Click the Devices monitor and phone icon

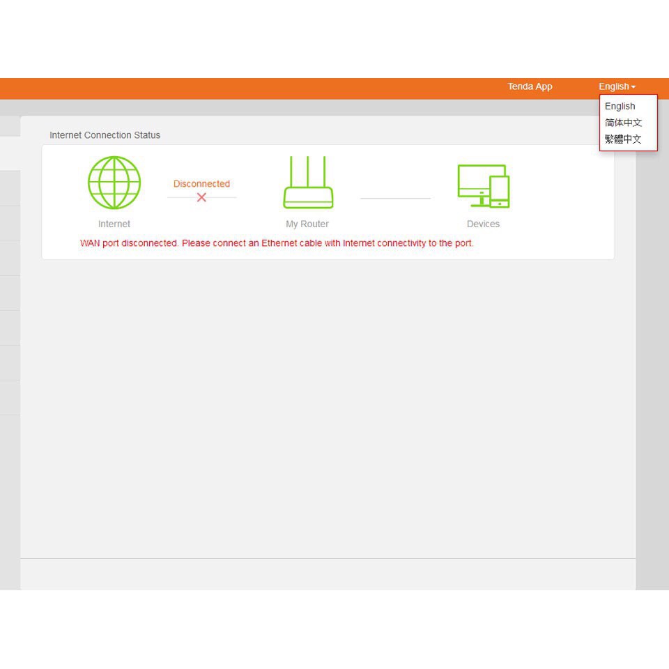[x=483, y=186]
